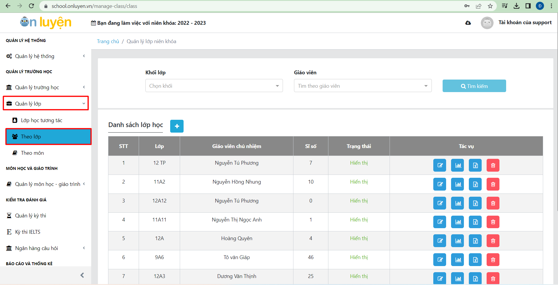
Task: Collapse the sidebar with the bottom chevron
Action: pyautogui.click(x=82, y=275)
